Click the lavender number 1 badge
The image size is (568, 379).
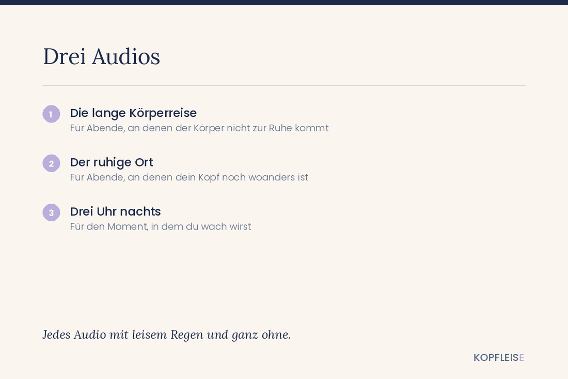(52, 114)
